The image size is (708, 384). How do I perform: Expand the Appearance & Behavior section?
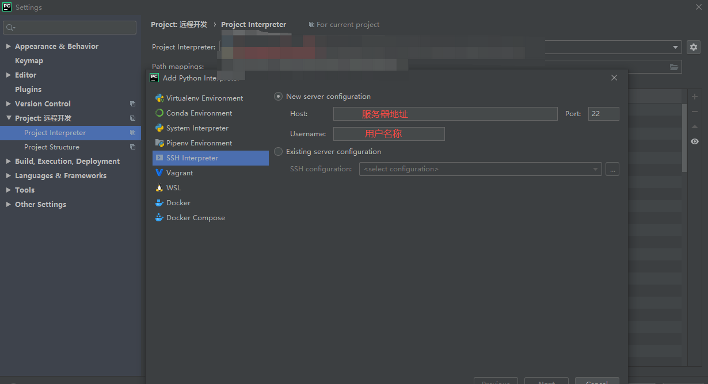8,47
